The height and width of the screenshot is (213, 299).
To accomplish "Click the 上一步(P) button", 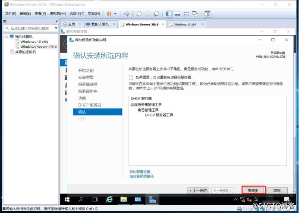I will pyautogui.click(x=198, y=191).
